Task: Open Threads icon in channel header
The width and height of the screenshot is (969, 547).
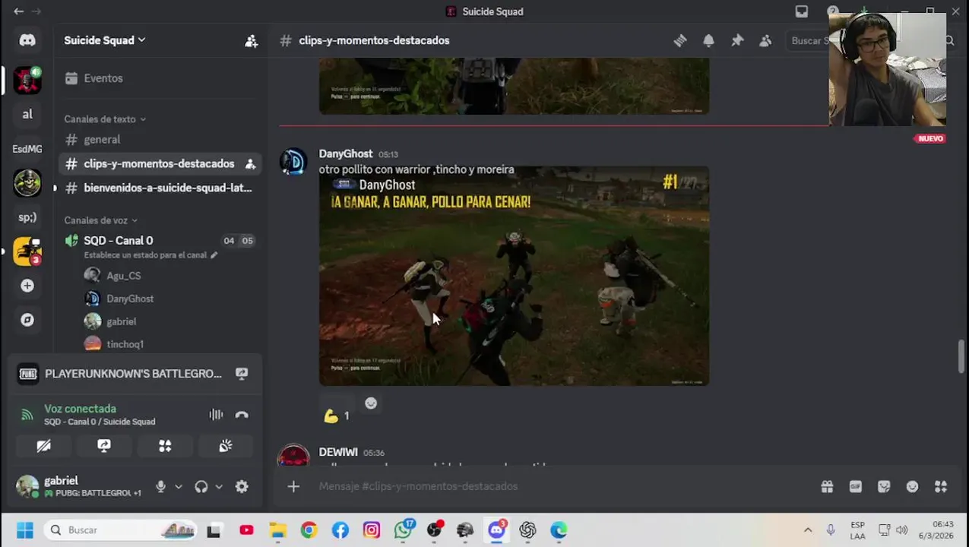Action: (x=680, y=41)
